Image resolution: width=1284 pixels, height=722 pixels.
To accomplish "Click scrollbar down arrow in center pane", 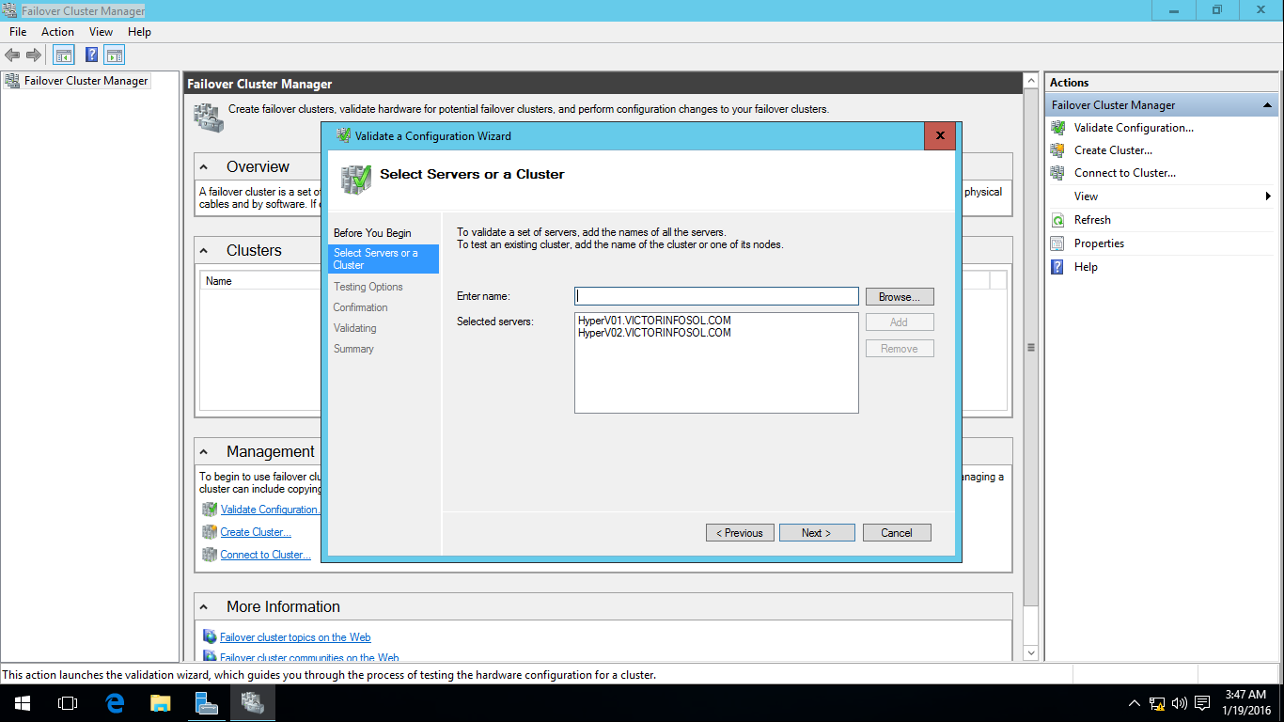I will click(x=1031, y=652).
